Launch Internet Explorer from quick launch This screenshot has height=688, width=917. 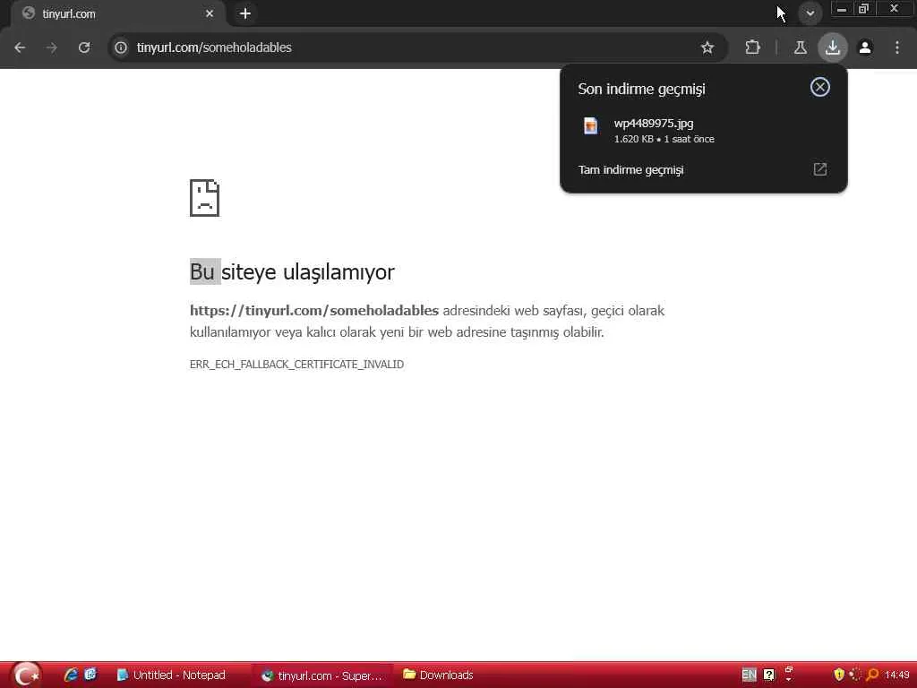tap(71, 675)
